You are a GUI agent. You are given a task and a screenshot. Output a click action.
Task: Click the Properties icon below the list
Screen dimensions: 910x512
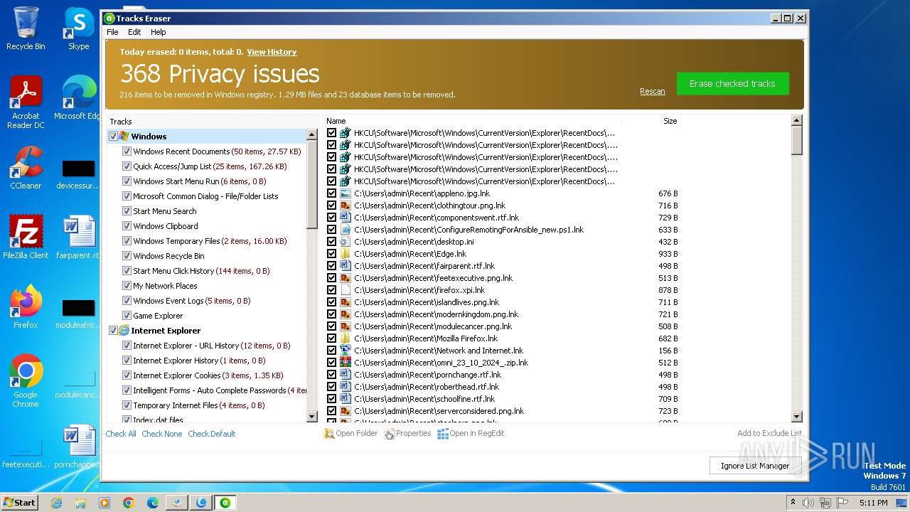[x=390, y=434]
